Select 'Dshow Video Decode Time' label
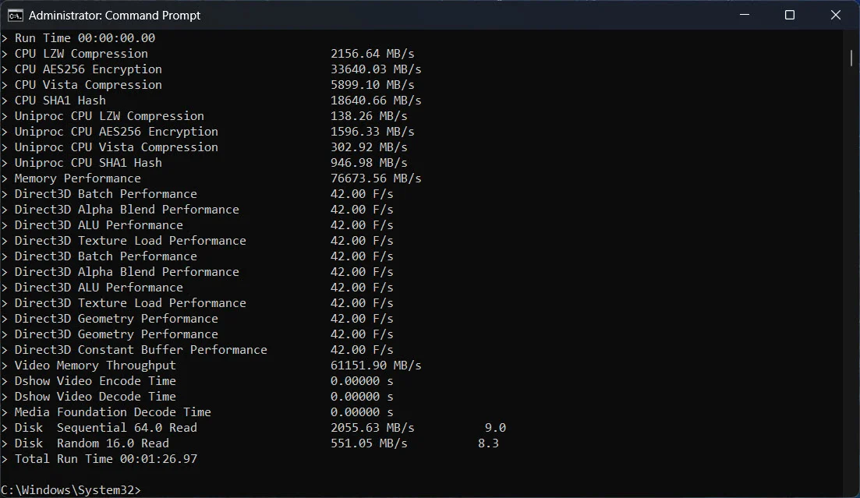 point(95,397)
